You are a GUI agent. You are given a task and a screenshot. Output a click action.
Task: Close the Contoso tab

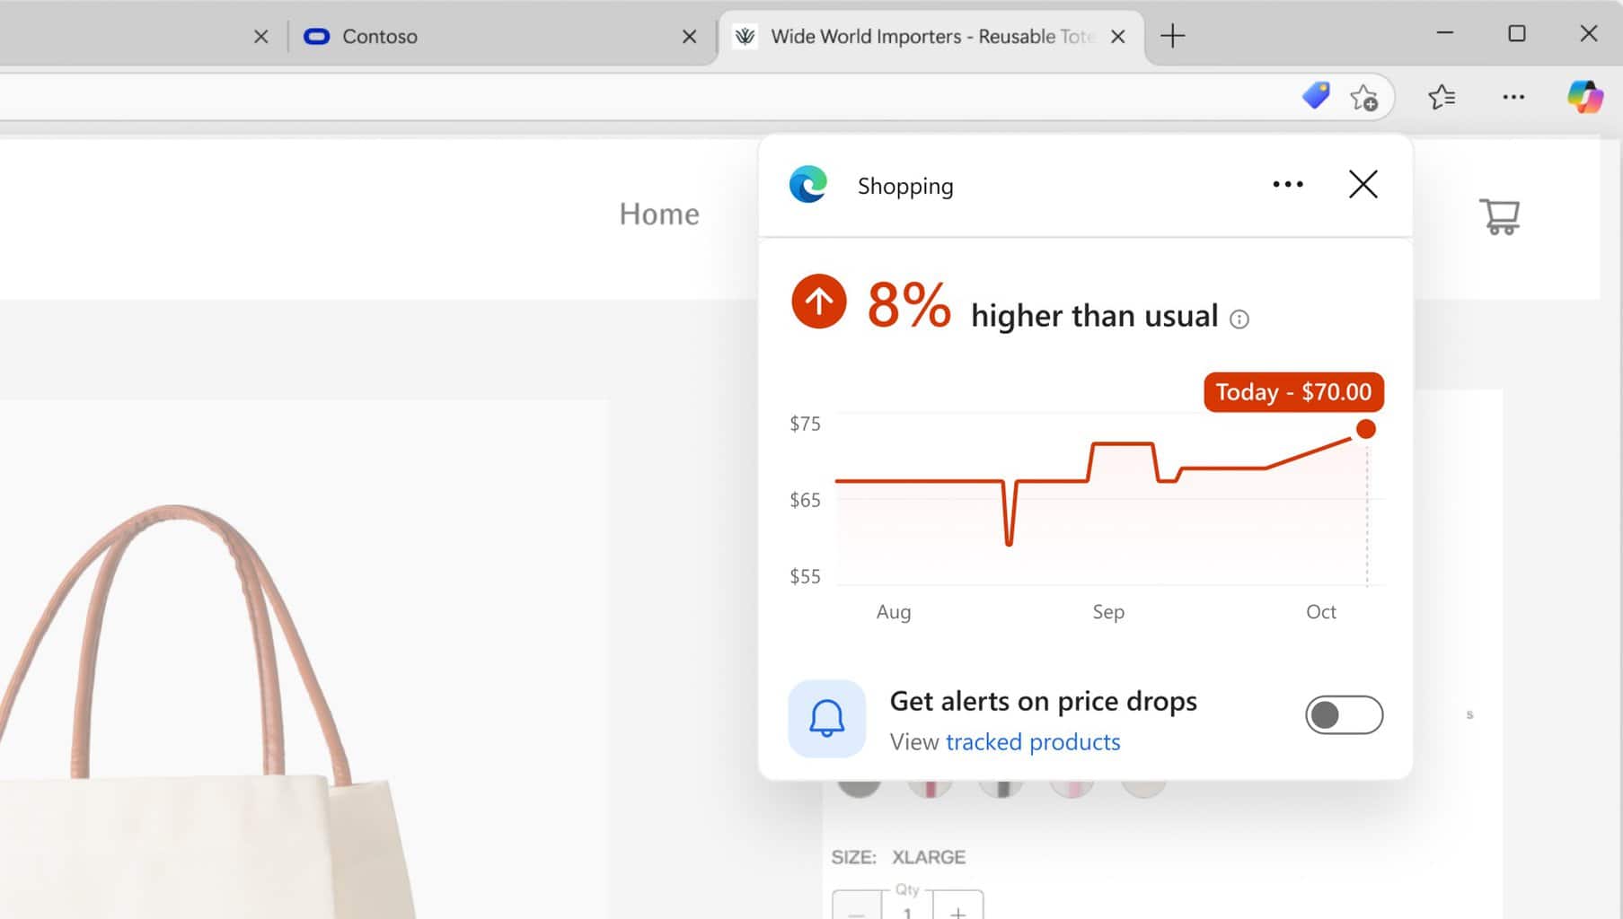pos(689,37)
